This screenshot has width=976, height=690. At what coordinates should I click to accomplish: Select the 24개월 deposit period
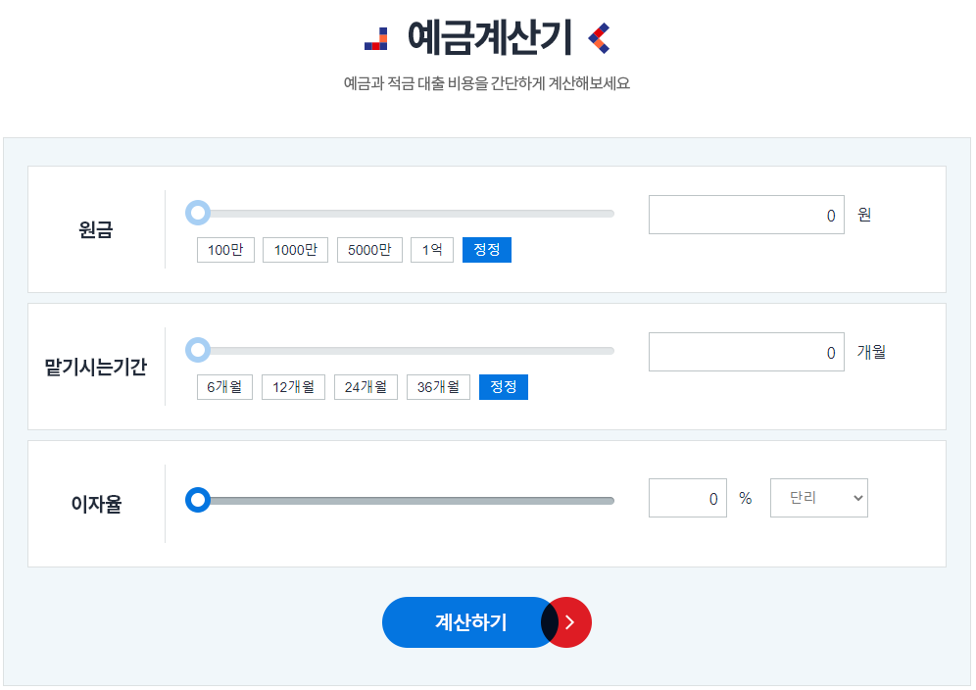point(366,386)
